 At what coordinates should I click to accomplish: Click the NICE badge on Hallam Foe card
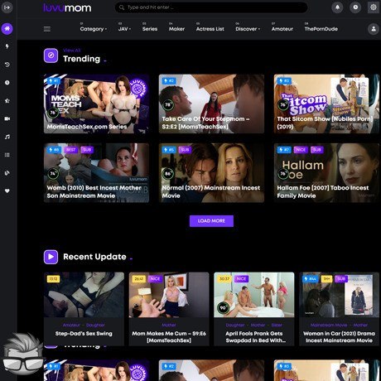301,150
